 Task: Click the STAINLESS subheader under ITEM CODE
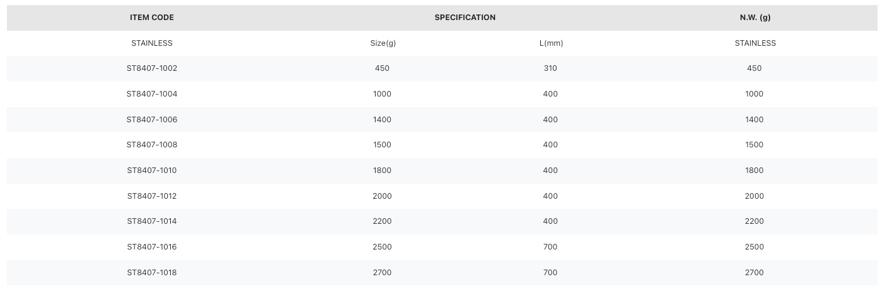click(x=151, y=43)
